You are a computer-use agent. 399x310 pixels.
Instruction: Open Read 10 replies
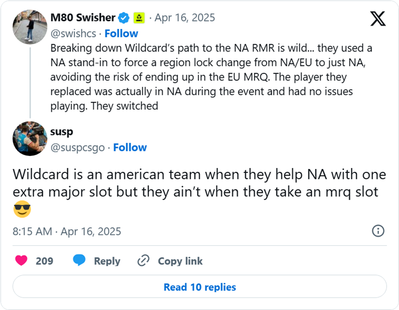(x=199, y=287)
